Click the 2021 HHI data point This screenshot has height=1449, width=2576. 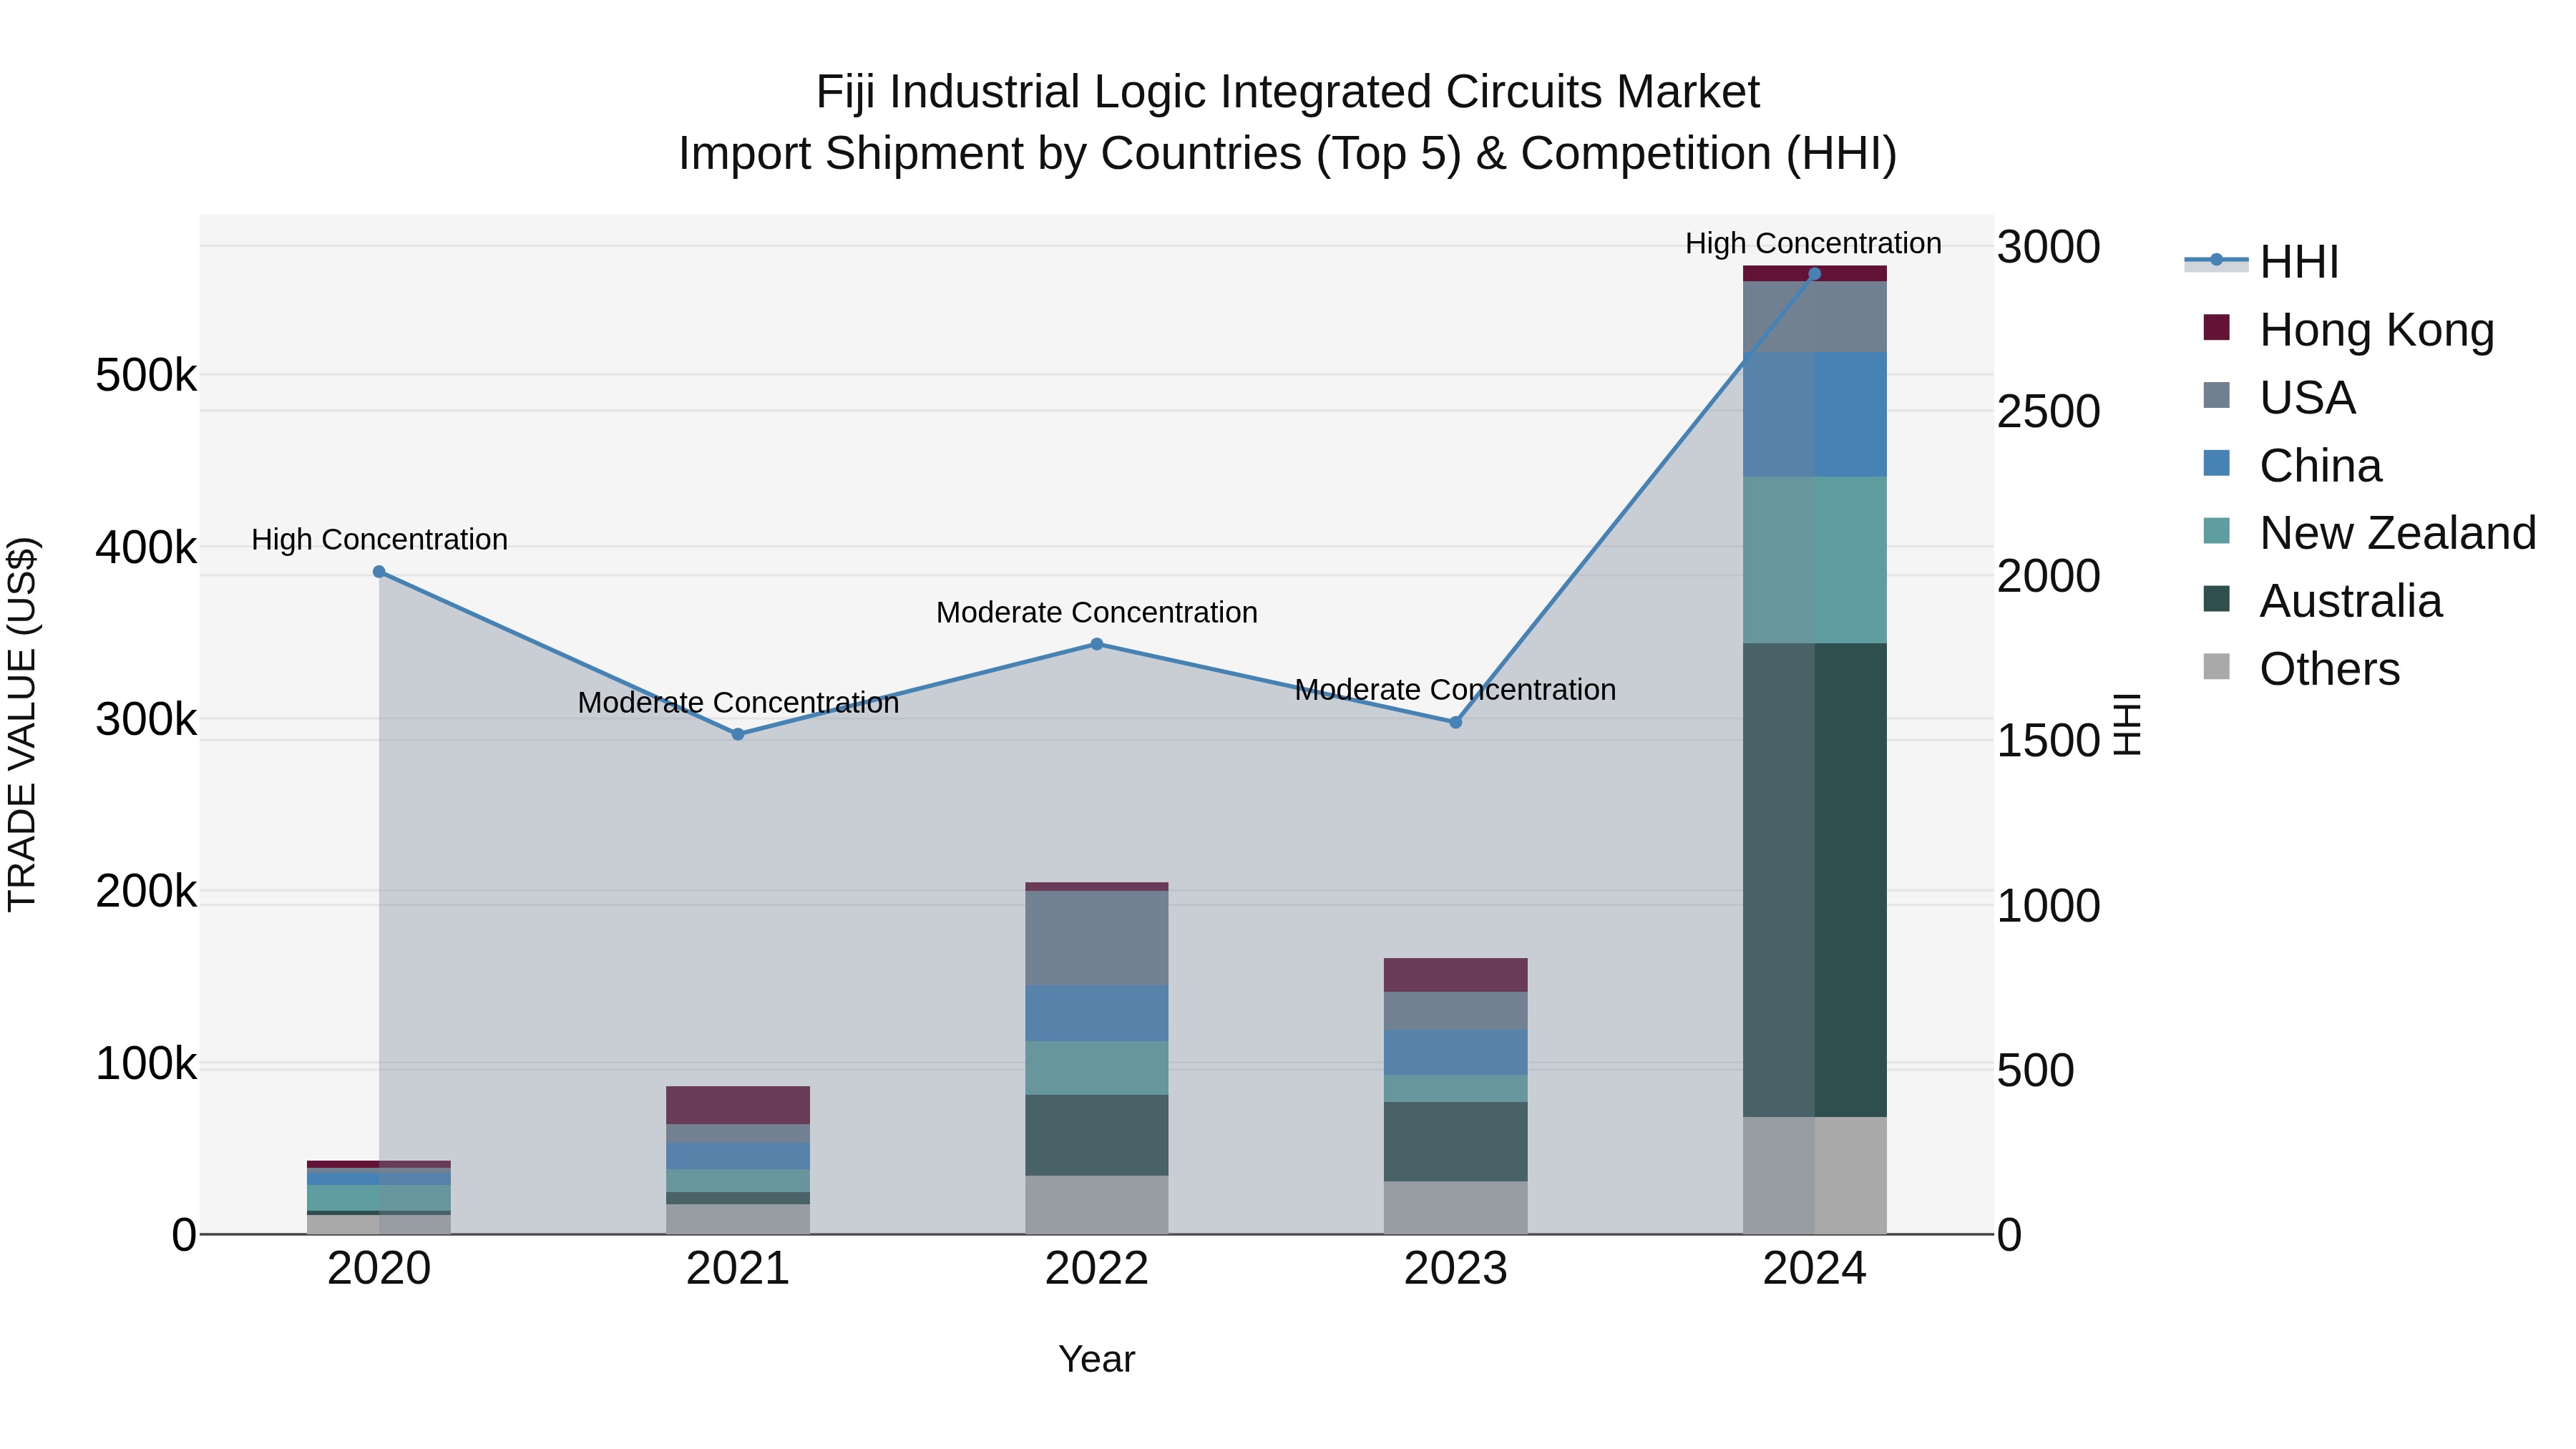pos(738,734)
